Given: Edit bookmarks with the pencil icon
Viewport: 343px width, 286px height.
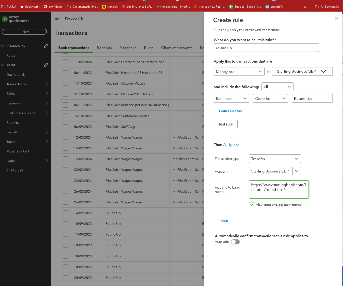Looking at the screenshot, I should 46,46.
